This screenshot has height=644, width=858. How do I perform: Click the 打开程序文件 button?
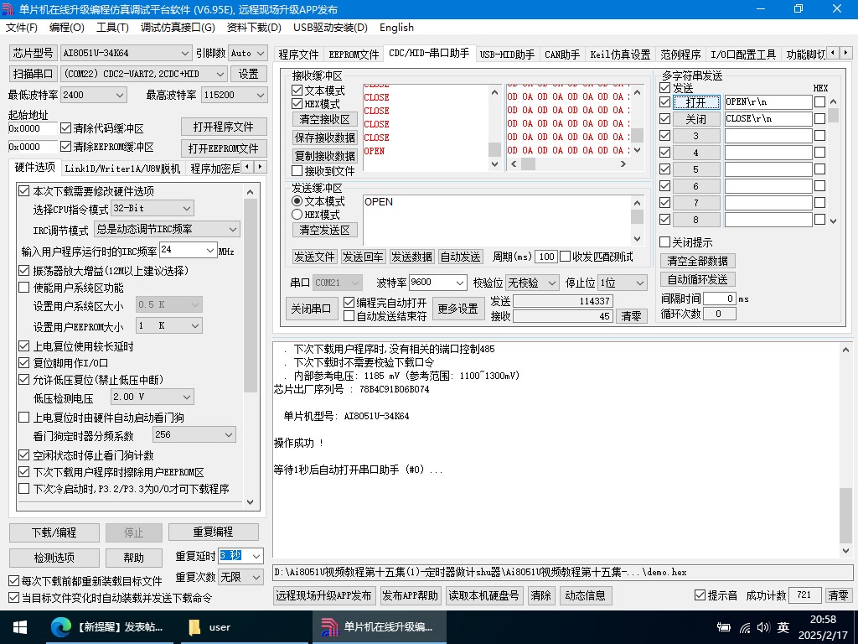point(224,127)
